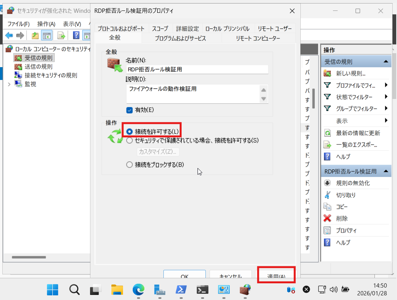Click description box scroll down arrow
Image resolution: width=397 pixels, height=300 pixels.
pyautogui.click(x=264, y=99)
